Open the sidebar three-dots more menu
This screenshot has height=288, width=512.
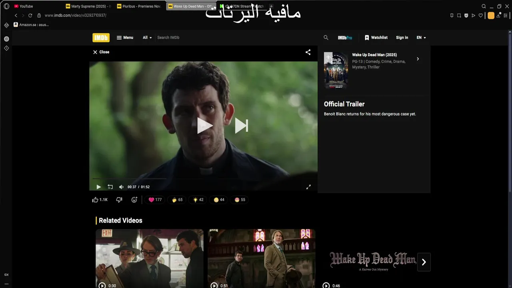pos(6,284)
